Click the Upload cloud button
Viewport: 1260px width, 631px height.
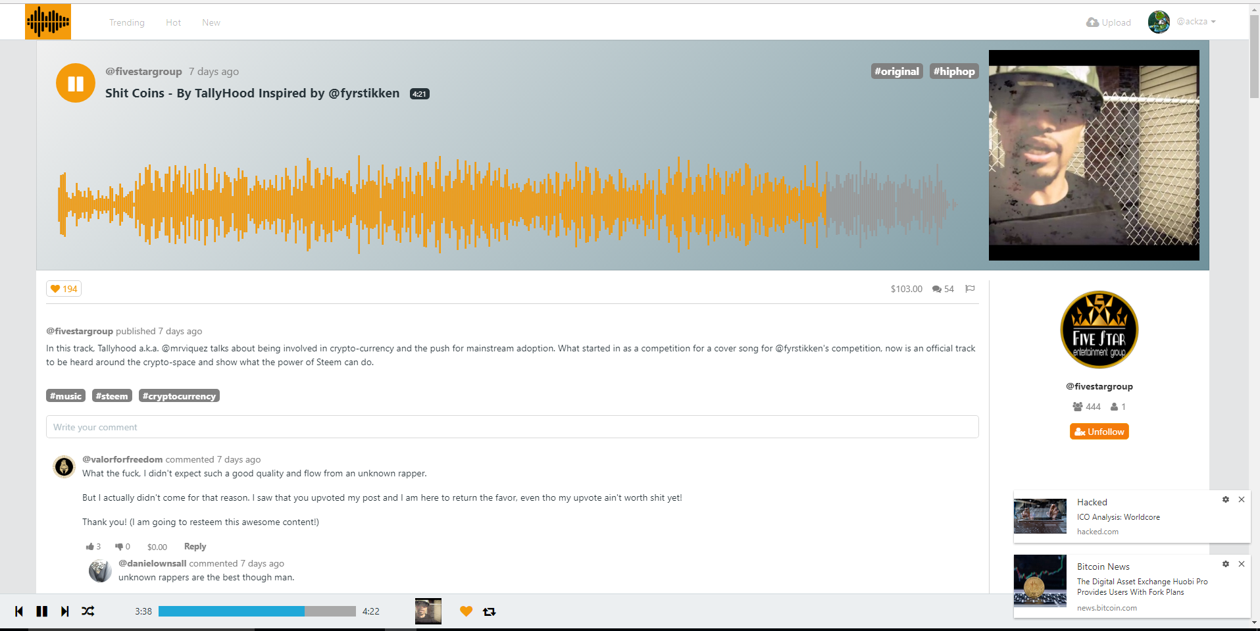[x=1109, y=22]
